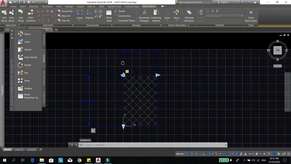The image size is (291, 164).
Task: Click the Constraint Status button
Action: 125,20
